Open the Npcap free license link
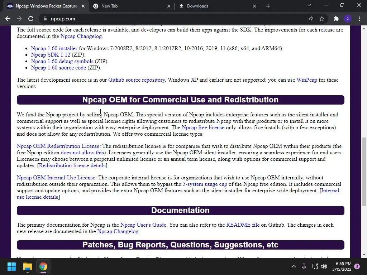This screenshot has width=367, height=275. pyautogui.click(x=203, y=128)
